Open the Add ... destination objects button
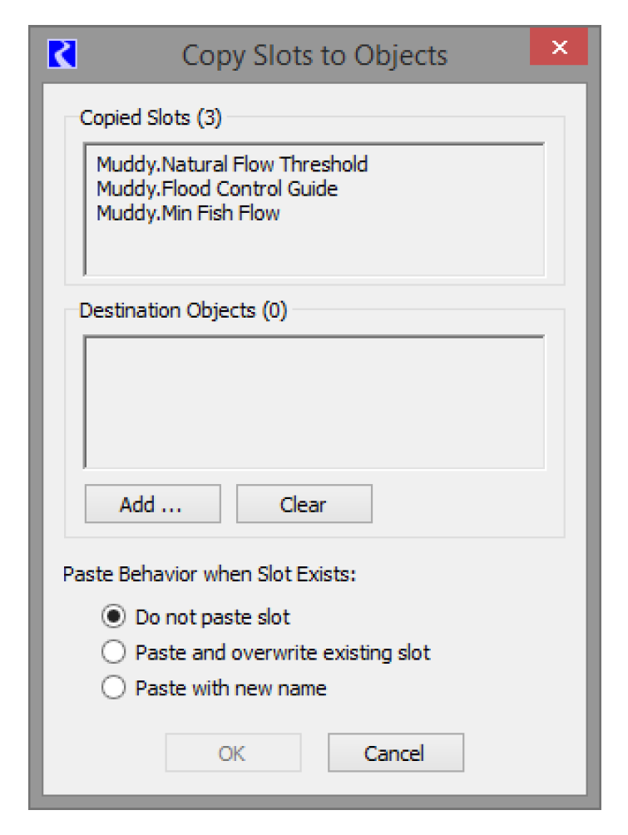628x835 pixels. coord(152,504)
